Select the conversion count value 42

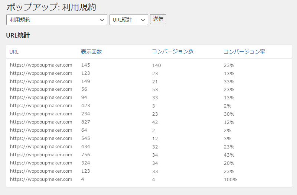155,122
